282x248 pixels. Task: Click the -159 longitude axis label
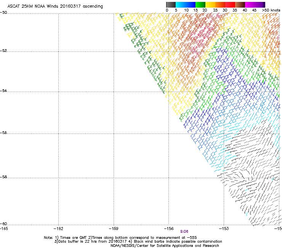[x=114, y=229]
